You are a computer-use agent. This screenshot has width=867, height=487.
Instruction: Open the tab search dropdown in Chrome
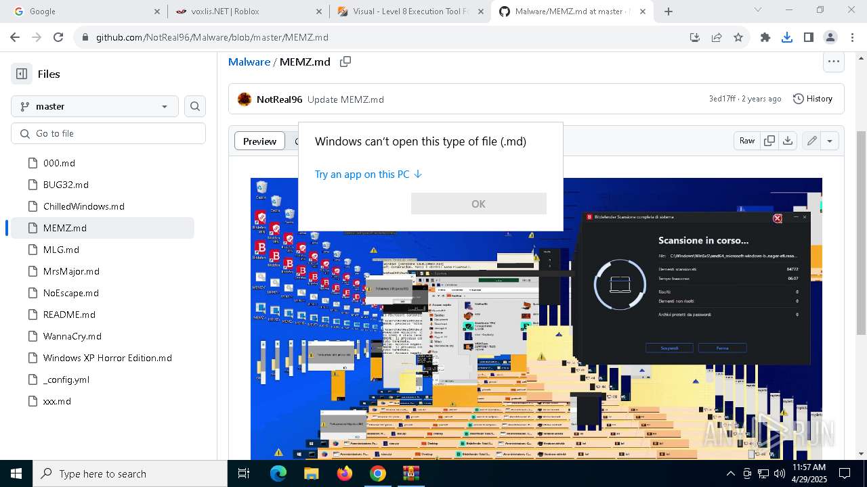point(758,10)
